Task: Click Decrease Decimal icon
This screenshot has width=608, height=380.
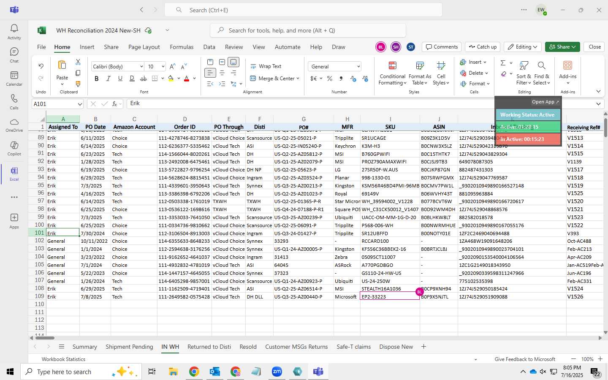Action: click(365, 79)
